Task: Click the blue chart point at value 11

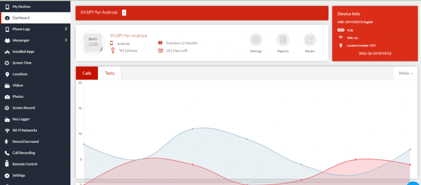Action: point(193,129)
